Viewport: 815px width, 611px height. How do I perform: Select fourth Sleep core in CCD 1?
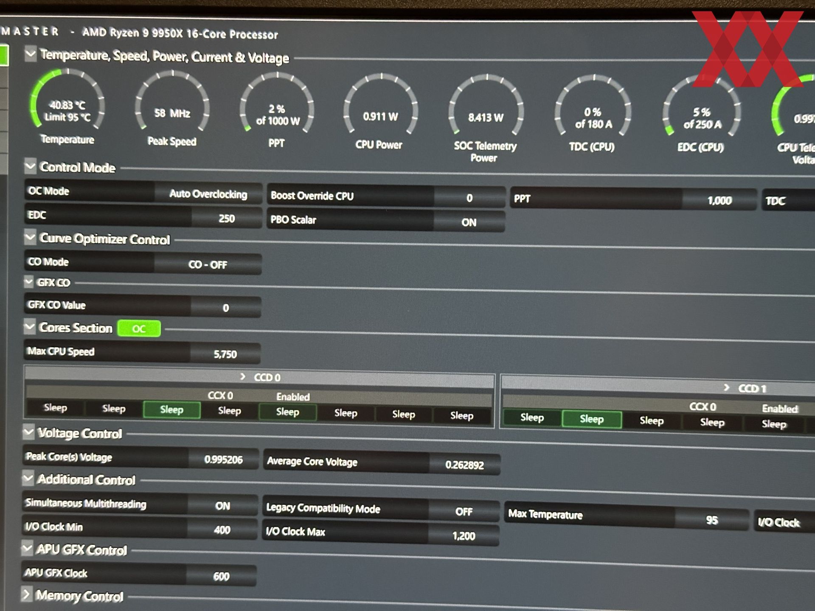(x=712, y=423)
